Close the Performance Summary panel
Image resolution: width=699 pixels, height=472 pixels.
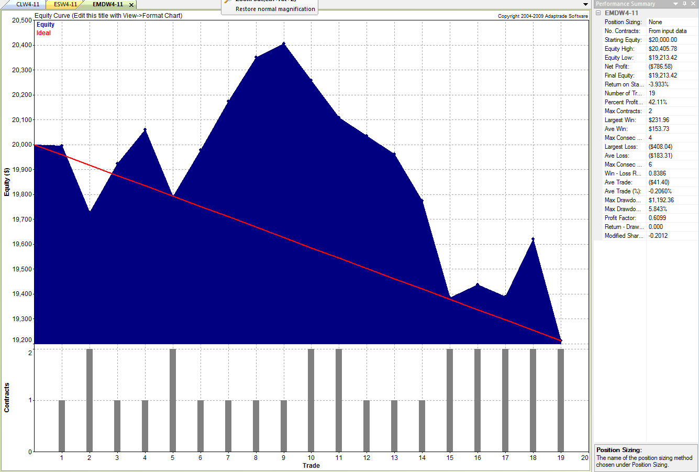pyautogui.click(x=693, y=4)
